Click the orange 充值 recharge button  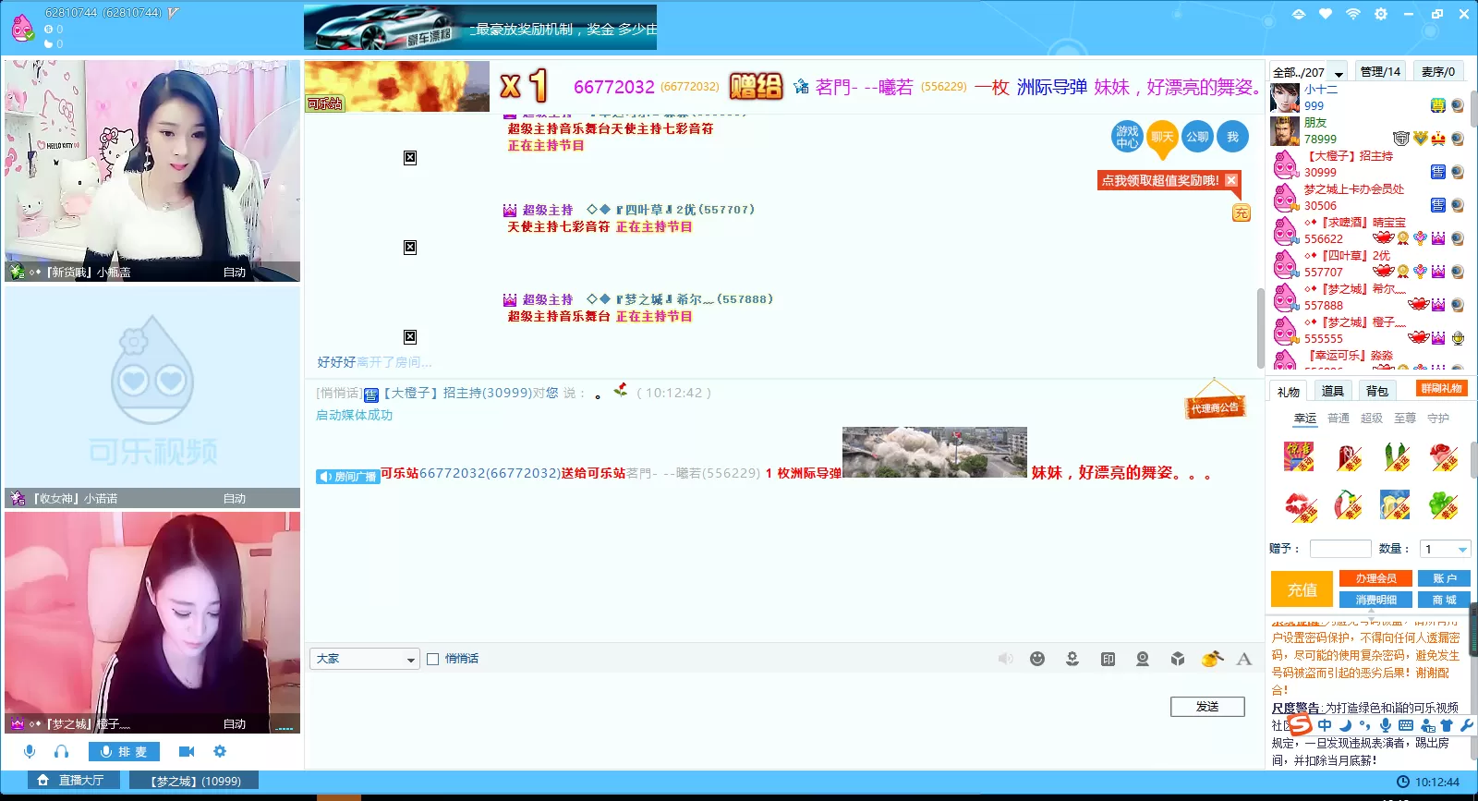tap(1302, 589)
